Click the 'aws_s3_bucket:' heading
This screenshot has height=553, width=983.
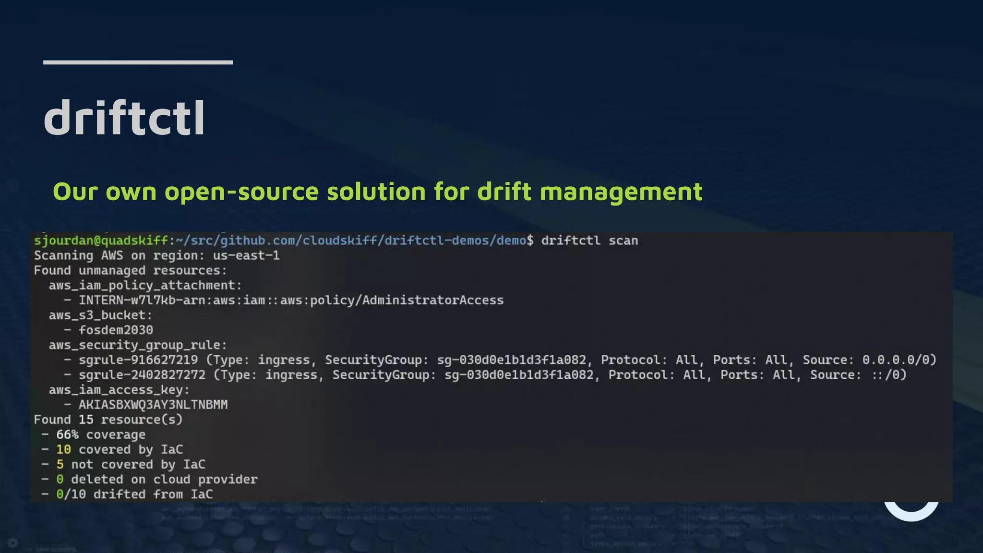tap(100, 315)
